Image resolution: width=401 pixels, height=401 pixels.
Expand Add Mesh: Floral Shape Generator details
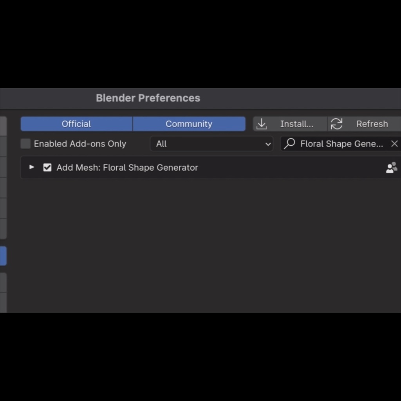point(32,168)
